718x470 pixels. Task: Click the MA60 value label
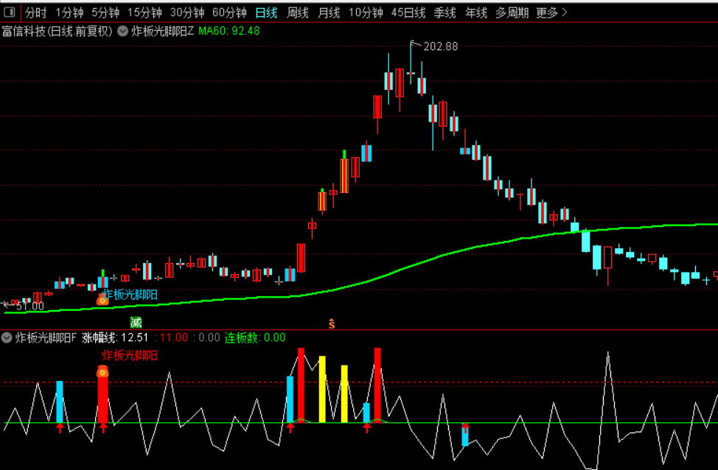[229, 31]
